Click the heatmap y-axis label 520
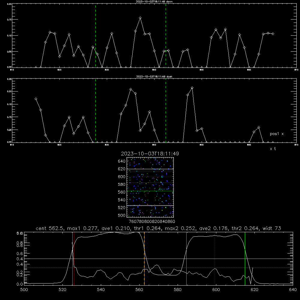 [122, 208]
